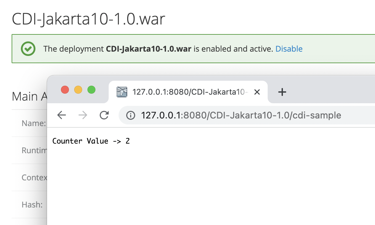The height and width of the screenshot is (225, 375).
Task: Reload the cdi-sample page
Action: [104, 115]
